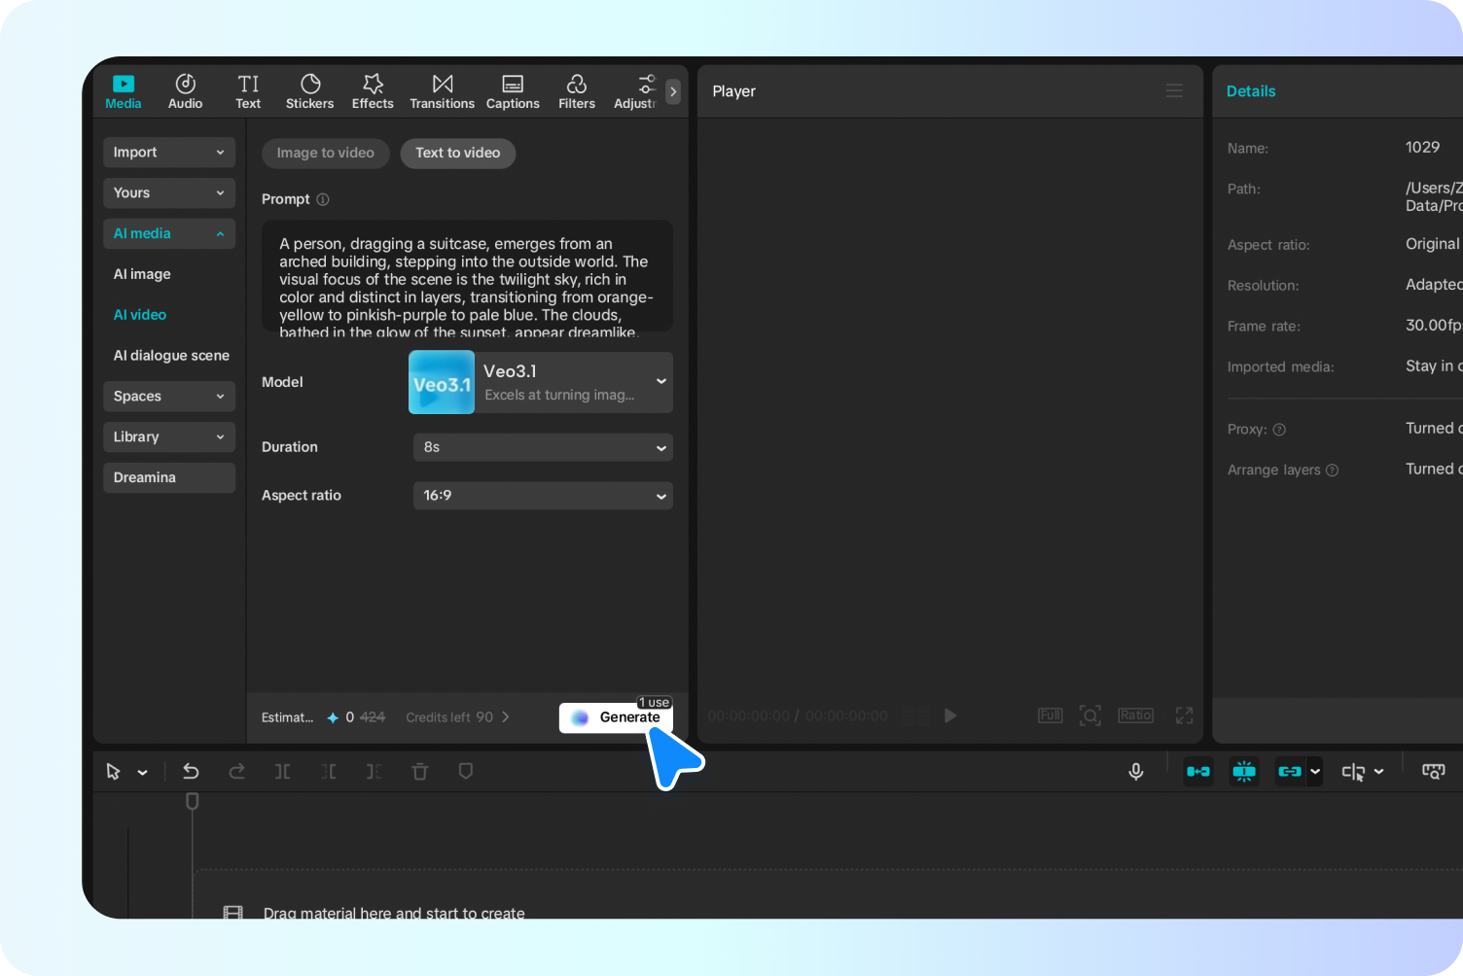Collapse the Import section in the sidebar

(x=168, y=152)
